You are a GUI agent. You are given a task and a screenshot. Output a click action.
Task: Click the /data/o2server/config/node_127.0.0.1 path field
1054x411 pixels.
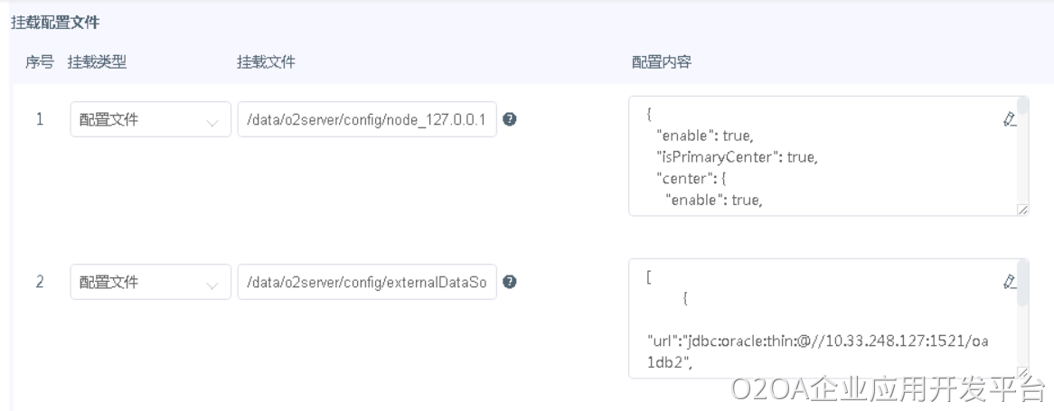click(x=367, y=119)
